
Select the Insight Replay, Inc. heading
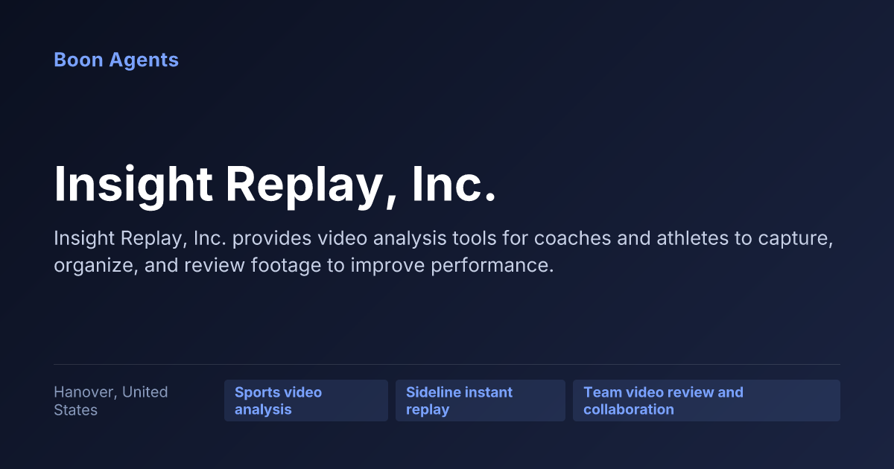click(x=275, y=184)
